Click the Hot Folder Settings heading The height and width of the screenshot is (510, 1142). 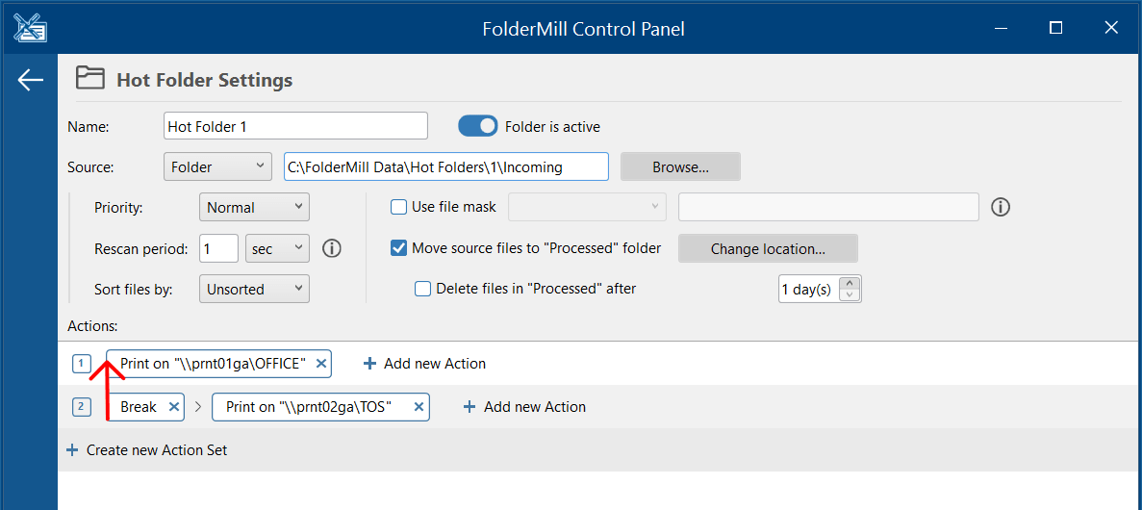205,80
